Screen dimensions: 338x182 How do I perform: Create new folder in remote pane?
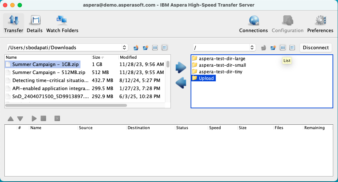[x=273, y=48]
